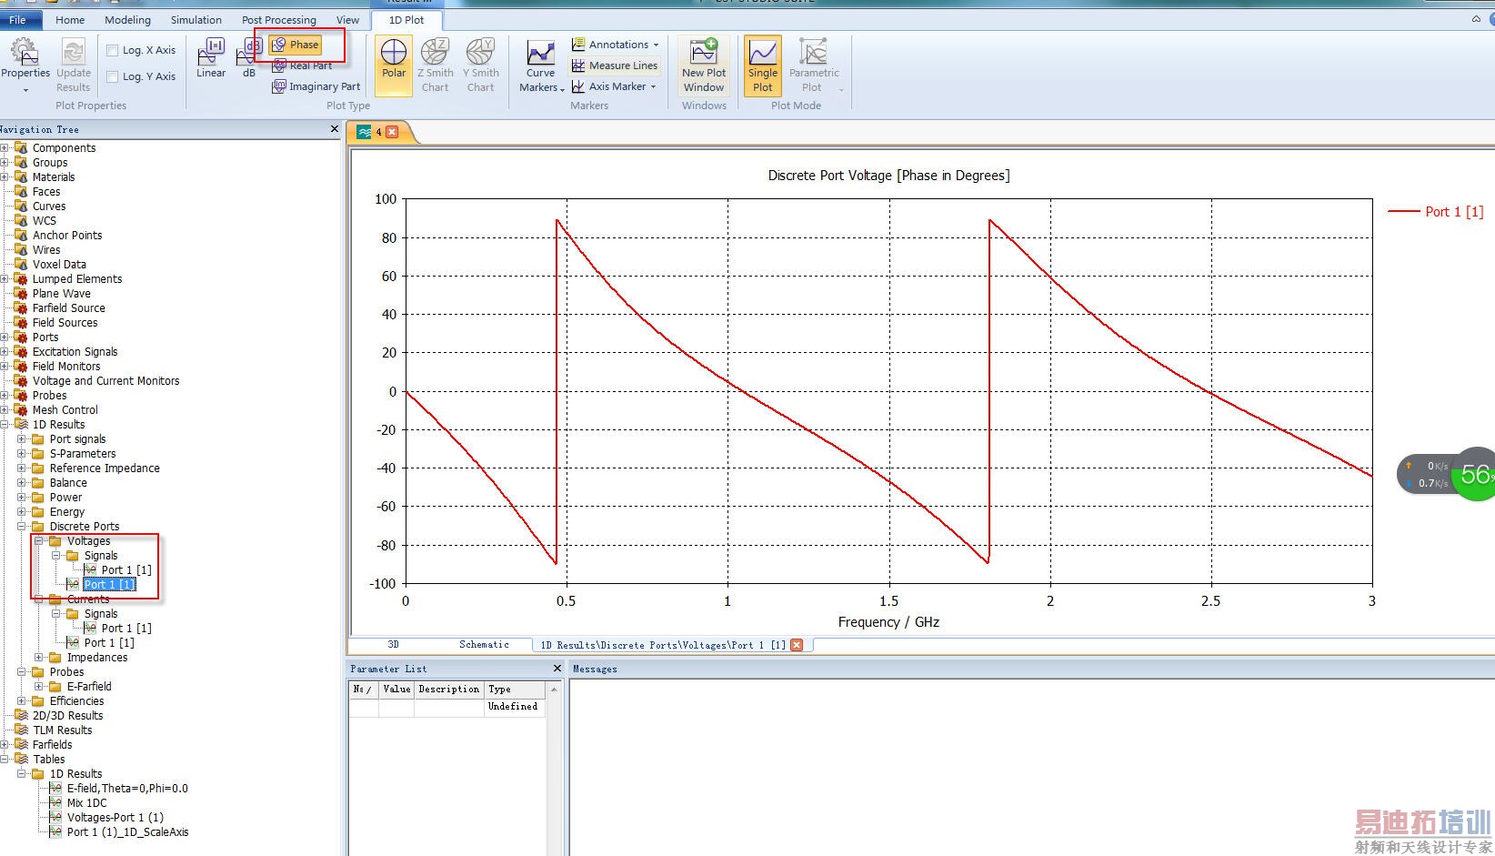Open the Curve Markers tool
Screen dimensions: 1495x856
coord(541,65)
